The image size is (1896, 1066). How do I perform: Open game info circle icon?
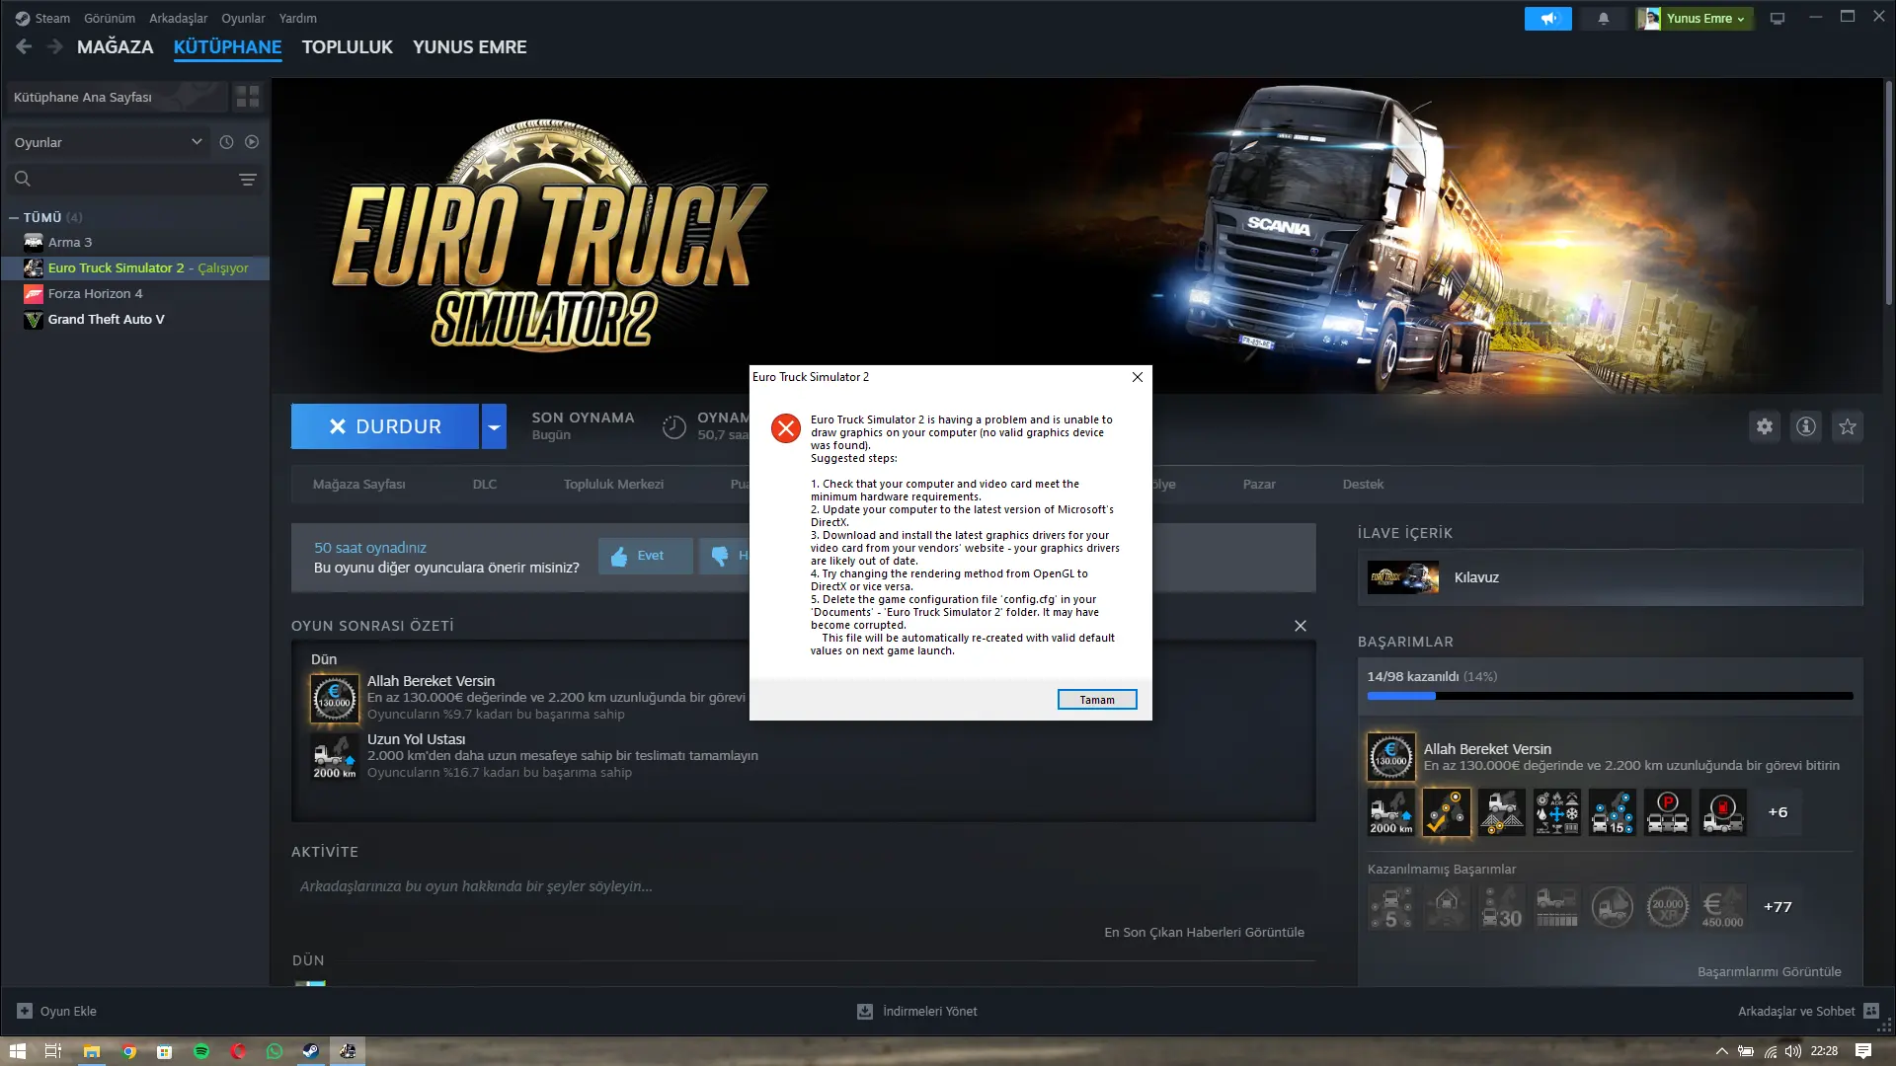(1806, 426)
